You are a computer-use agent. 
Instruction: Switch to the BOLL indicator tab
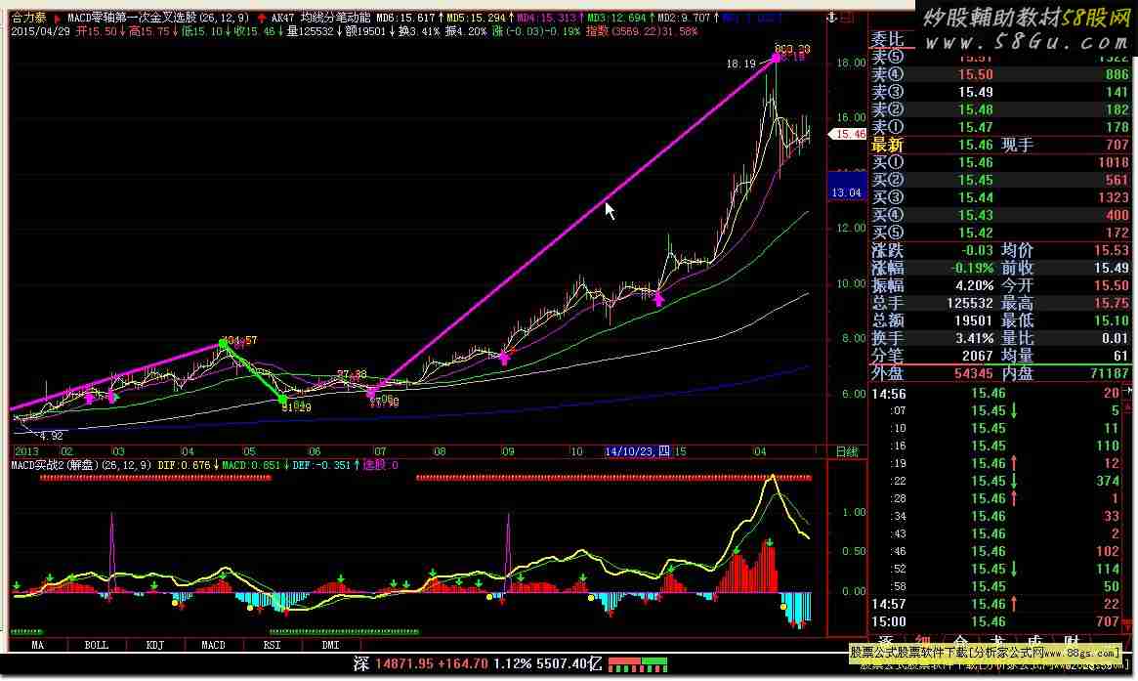tap(97, 645)
